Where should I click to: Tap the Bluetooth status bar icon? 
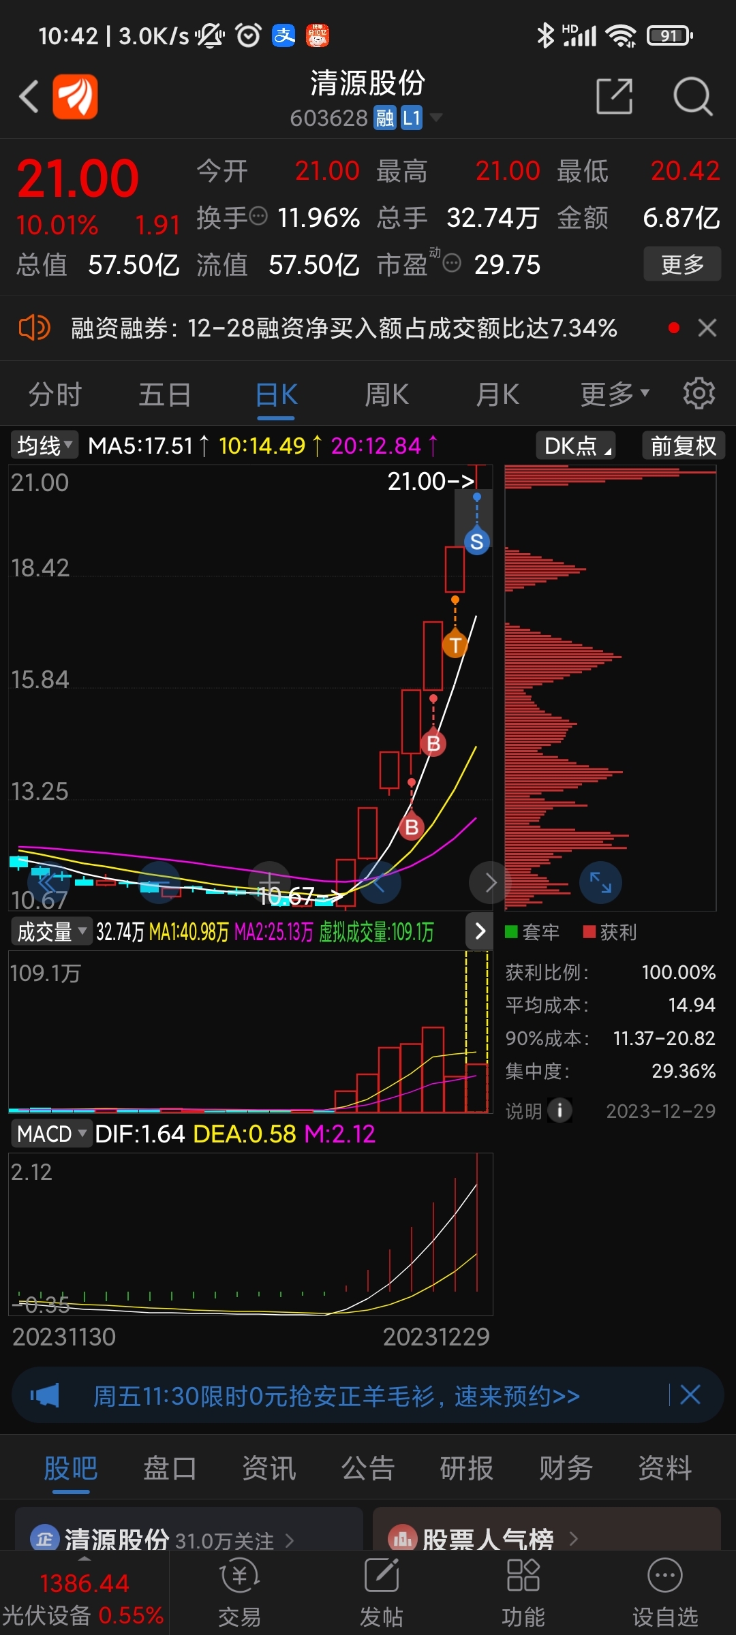tap(545, 35)
